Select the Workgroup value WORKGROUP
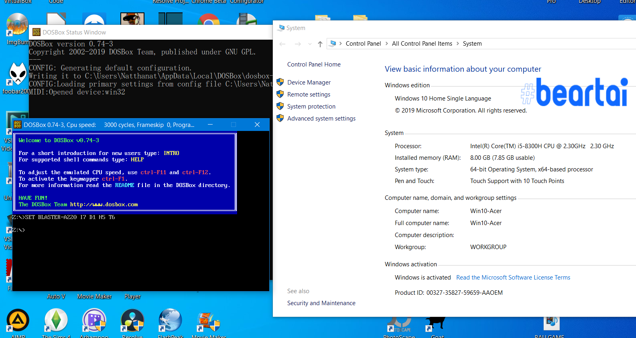 pyautogui.click(x=488, y=247)
